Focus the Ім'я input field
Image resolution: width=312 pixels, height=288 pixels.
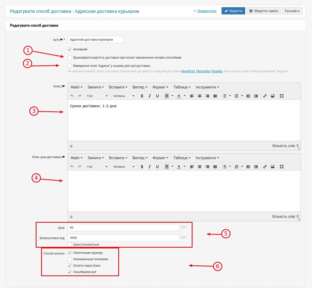pos(96,39)
